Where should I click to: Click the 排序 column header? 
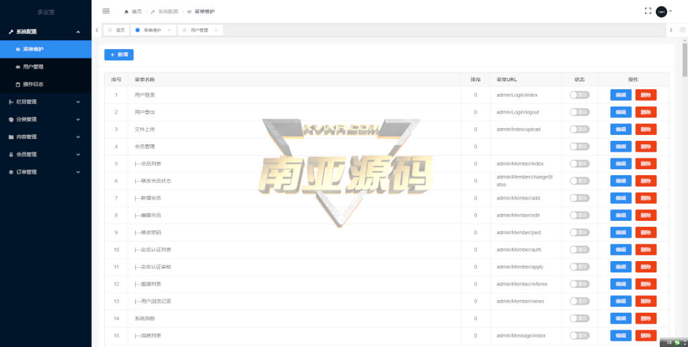point(475,80)
